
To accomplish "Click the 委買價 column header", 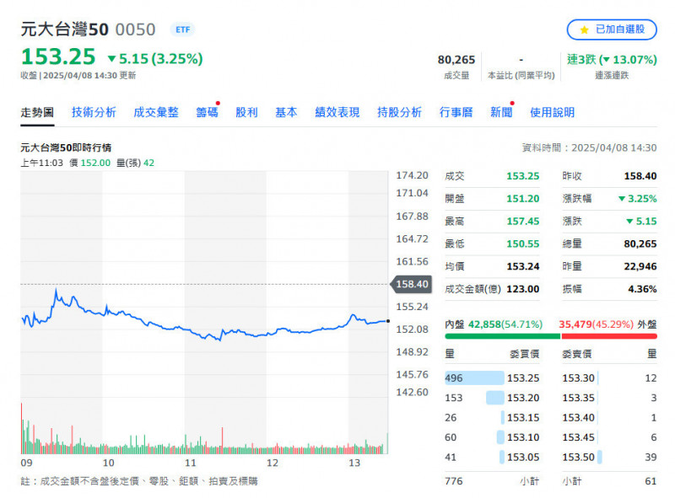I will point(524,354).
